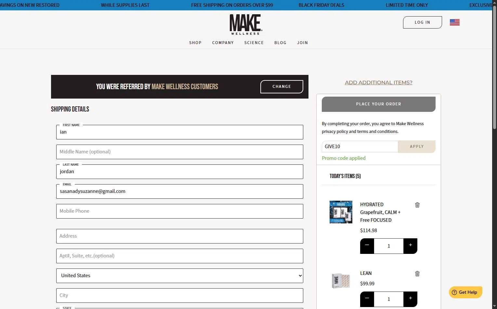Go to the SCIENCE page
This screenshot has height=309, width=497.
tap(254, 43)
